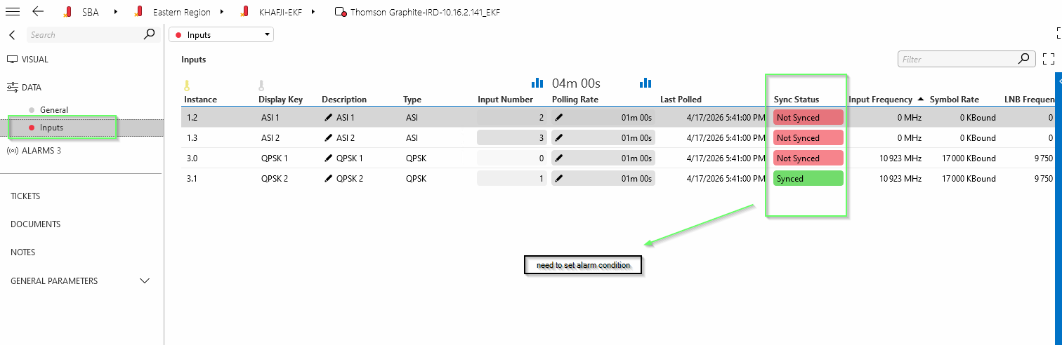Expand the GENERAL PARAMETERS section
The height and width of the screenshot is (345, 1062).
(x=145, y=281)
